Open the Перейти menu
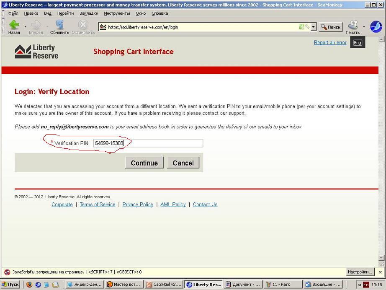This screenshot has height=290, width=386. 65,13
